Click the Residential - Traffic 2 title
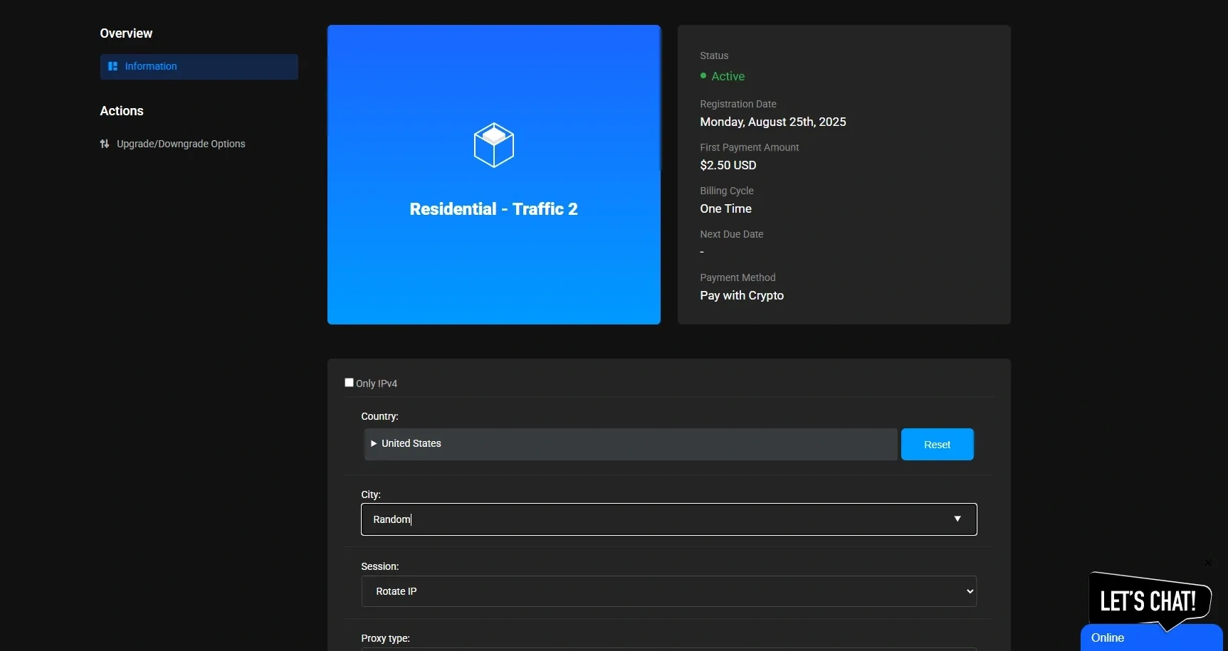This screenshot has width=1228, height=651. point(493,209)
